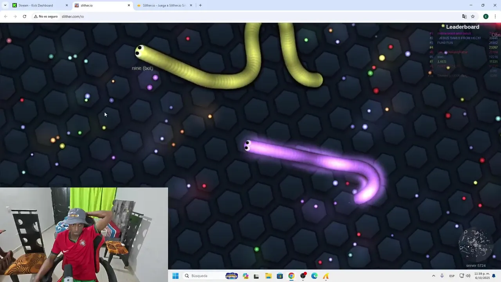
Task: Close the Stream - Kick Dashboard tab
Action: pos(67,5)
